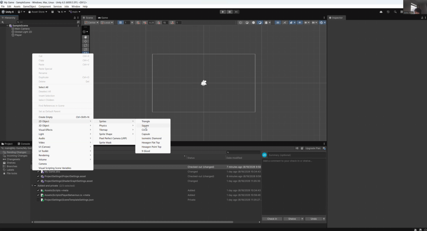
Task: Toggle the 2D view mode button
Action: 277,23
